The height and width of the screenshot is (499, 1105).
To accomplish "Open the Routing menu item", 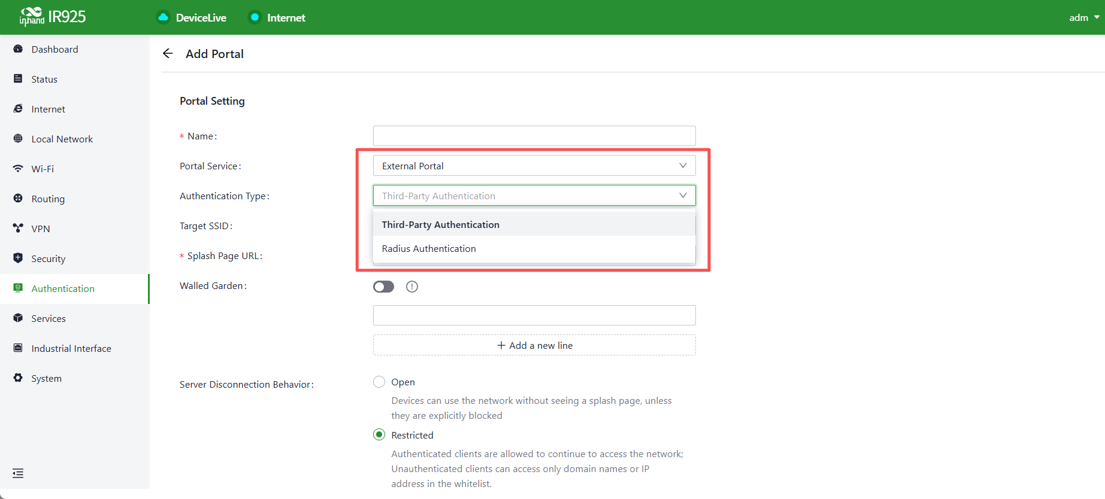I will pos(74,199).
